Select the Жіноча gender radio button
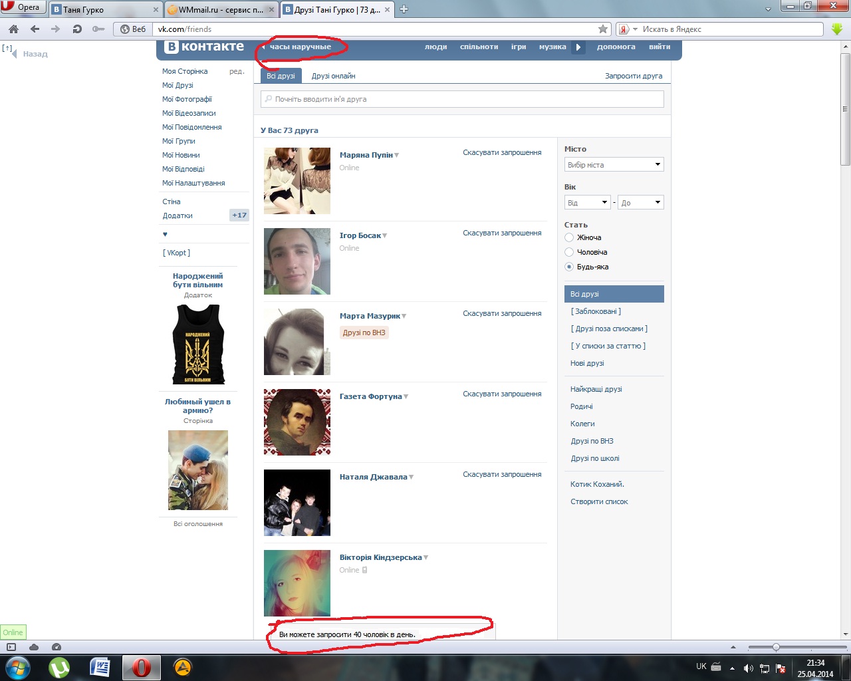This screenshot has height=681, width=851. (569, 237)
